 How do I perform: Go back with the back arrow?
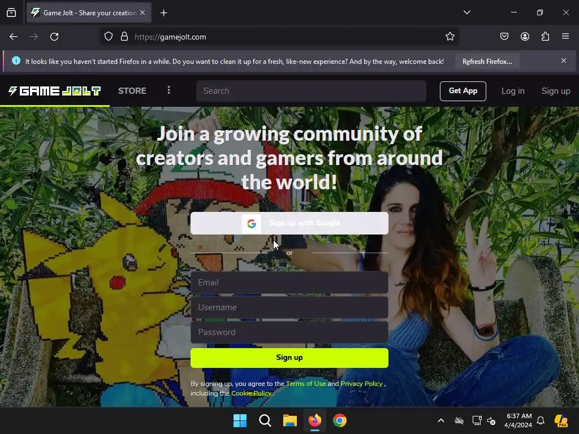[14, 37]
